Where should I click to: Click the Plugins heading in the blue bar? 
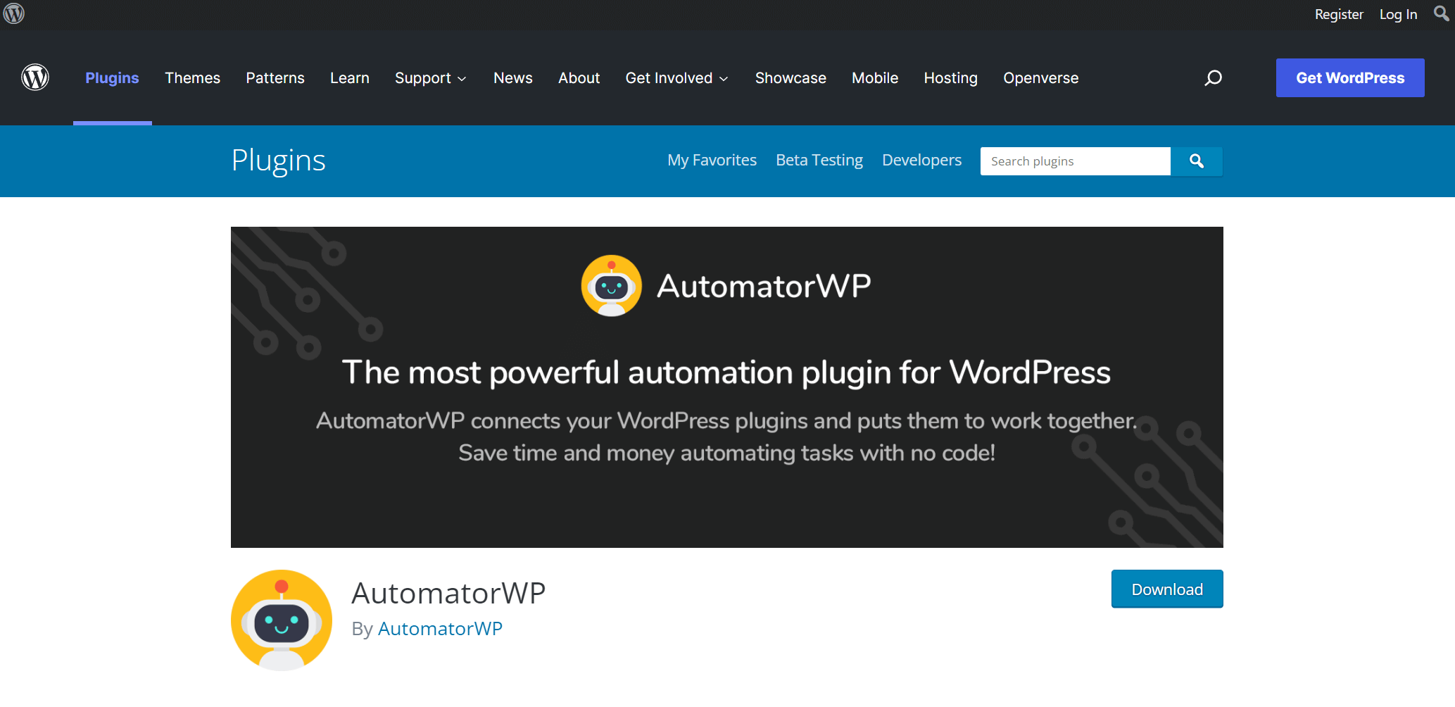279,161
